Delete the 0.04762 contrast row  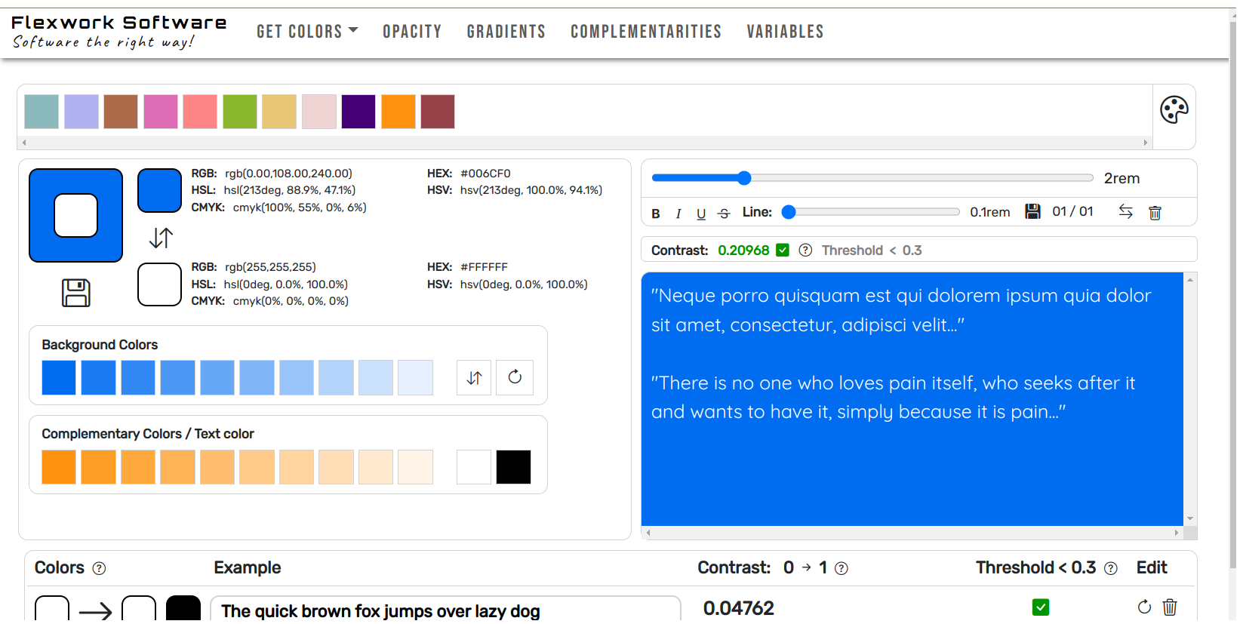1170,607
